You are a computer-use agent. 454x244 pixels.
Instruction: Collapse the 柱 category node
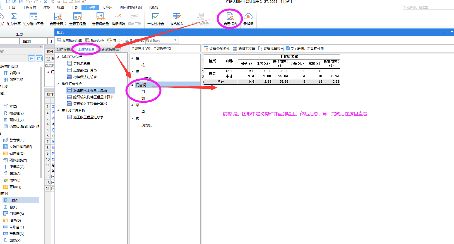click(x=133, y=58)
